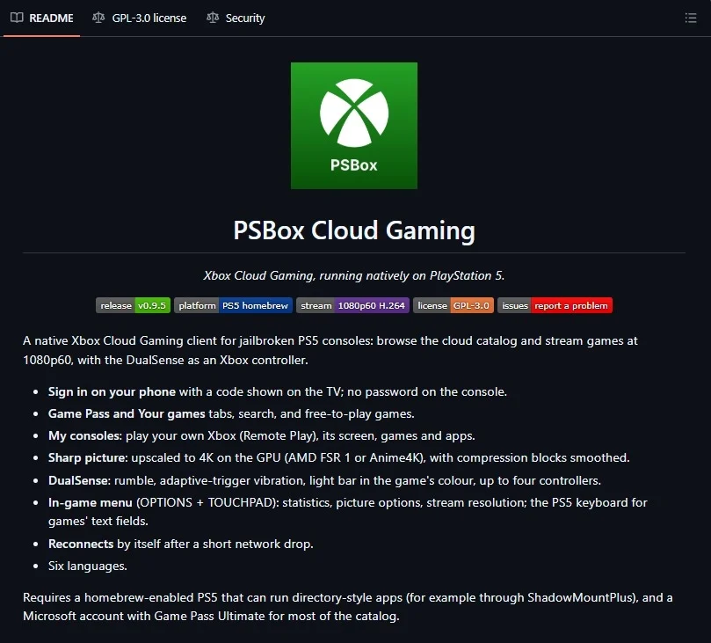
Task: Click the license GPL-3.0 badge
Action: [453, 305]
